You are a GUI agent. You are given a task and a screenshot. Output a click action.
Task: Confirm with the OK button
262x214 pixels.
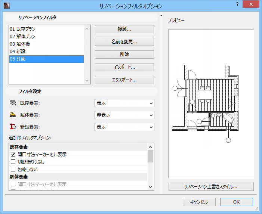pos(237,202)
